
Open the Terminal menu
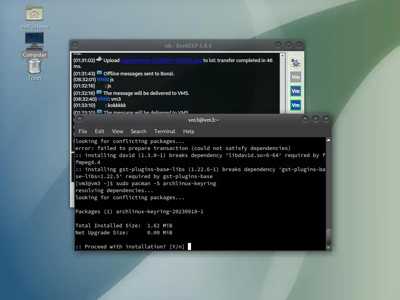click(164, 131)
